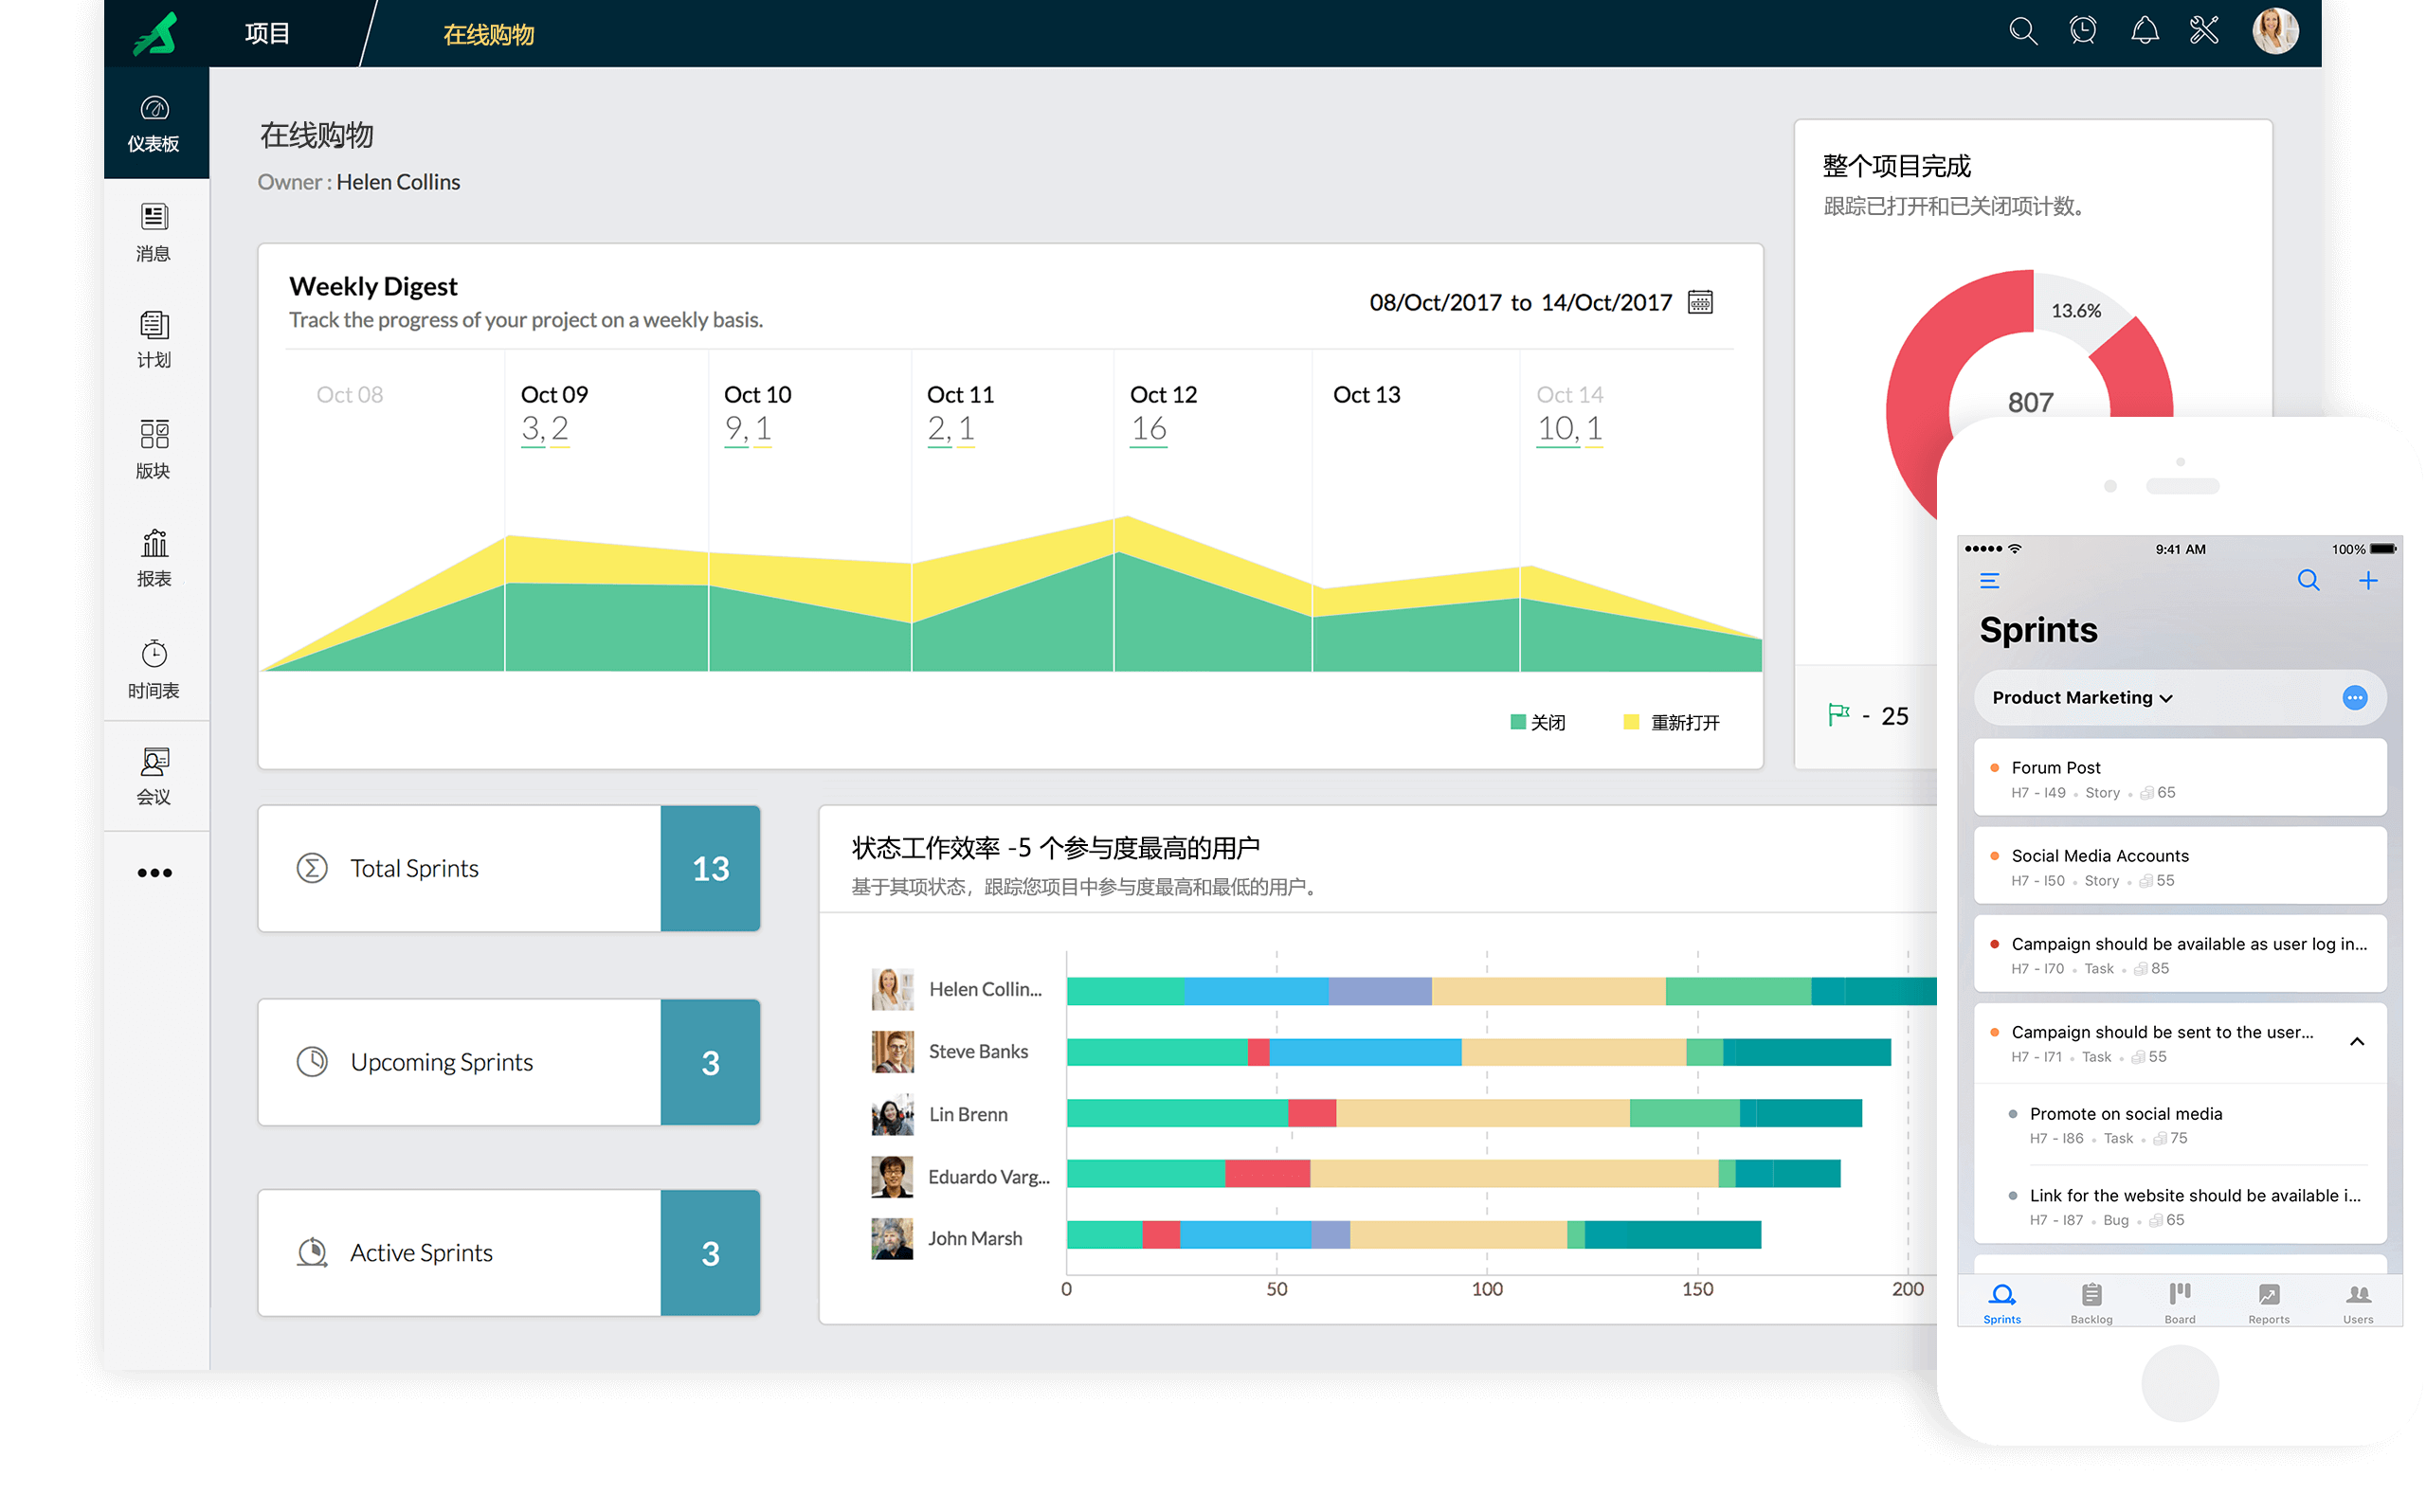Click the 项目 breadcrumb link
Image resolution: width=2426 pixels, height=1512 pixels.
tap(267, 34)
